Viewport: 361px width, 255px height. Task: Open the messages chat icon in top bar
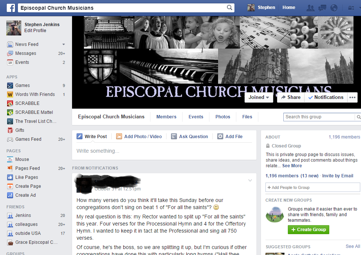click(322, 8)
